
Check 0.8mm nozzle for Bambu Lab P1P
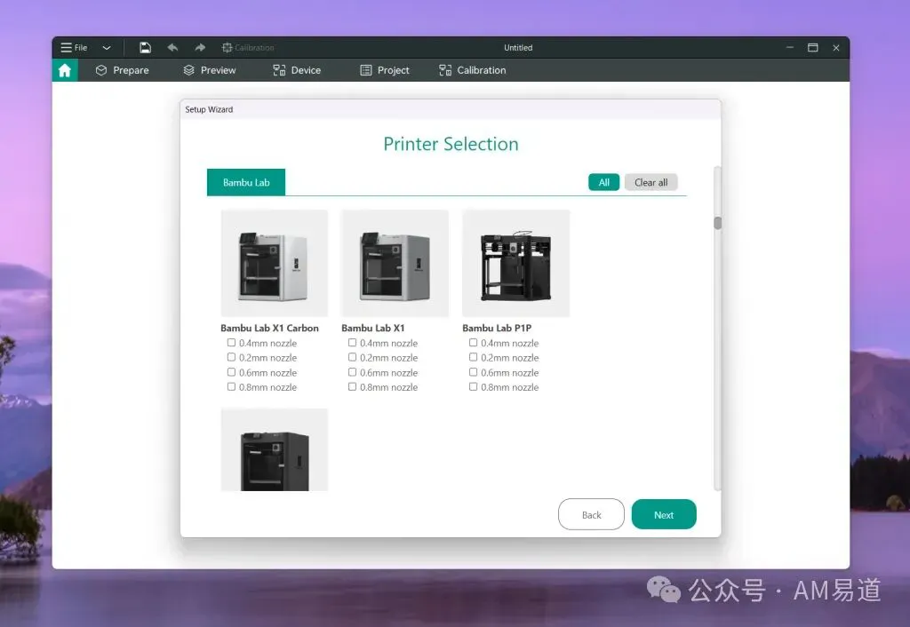tap(473, 387)
